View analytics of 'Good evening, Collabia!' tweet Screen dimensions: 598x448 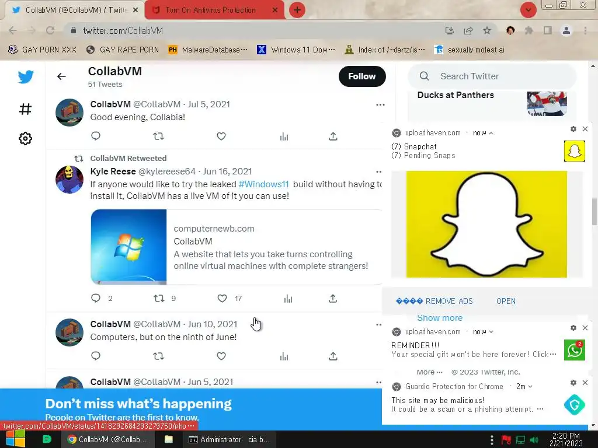(x=284, y=136)
